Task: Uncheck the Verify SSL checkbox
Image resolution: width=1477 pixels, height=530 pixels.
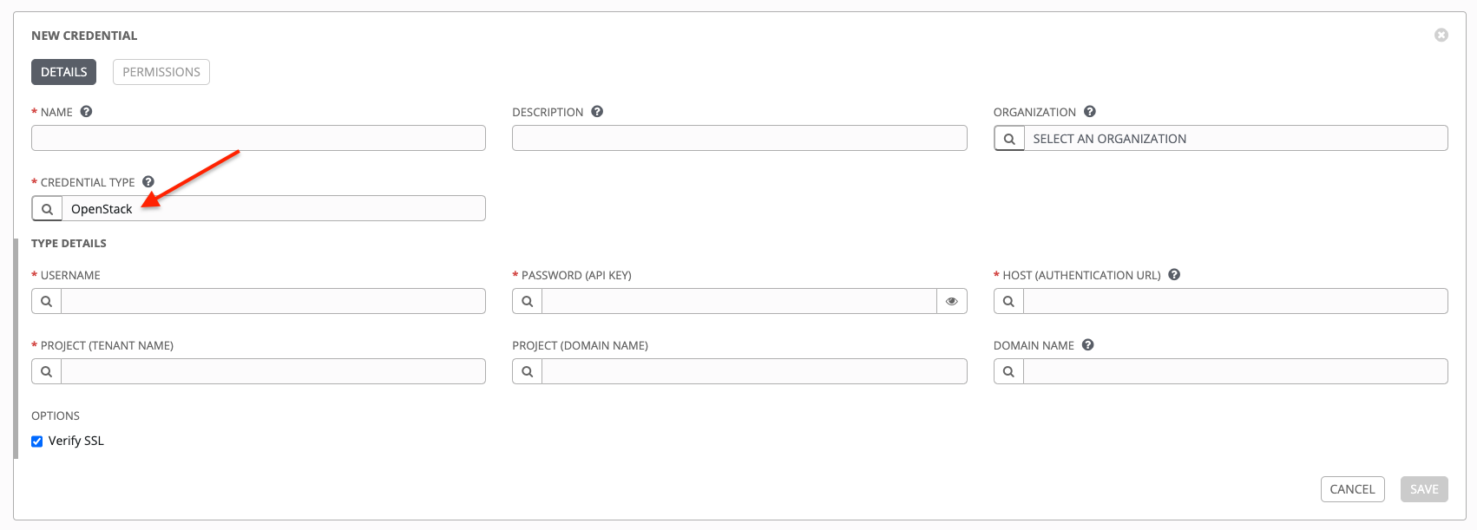Action: click(x=37, y=442)
